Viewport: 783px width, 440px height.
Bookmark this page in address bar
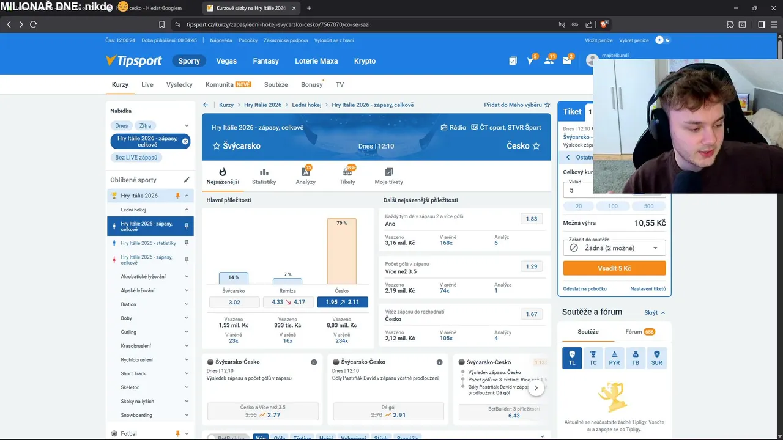pos(161,24)
